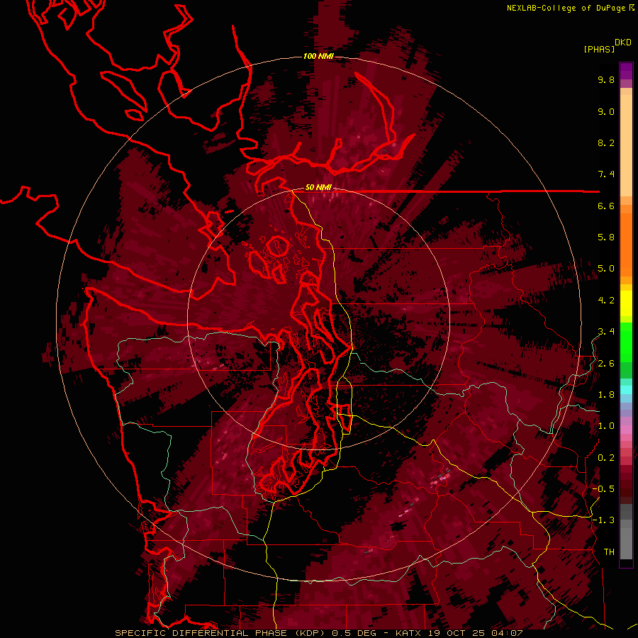Click the 3.4 scale value
Image resolution: width=638 pixels, height=638 pixels.
coord(606,332)
